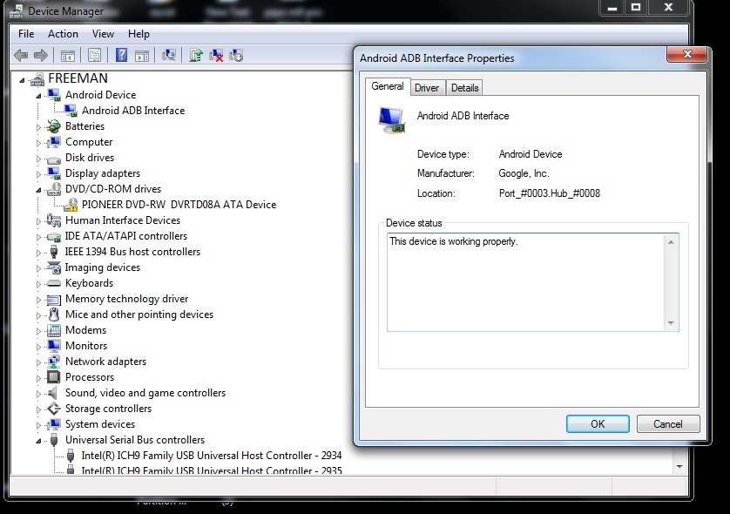Click the PIONEER DVD-RW warning device icon
Image resolution: width=730 pixels, height=514 pixels.
point(71,205)
